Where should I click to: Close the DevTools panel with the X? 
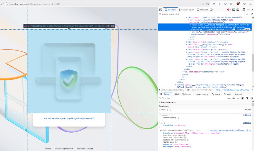point(252,10)
